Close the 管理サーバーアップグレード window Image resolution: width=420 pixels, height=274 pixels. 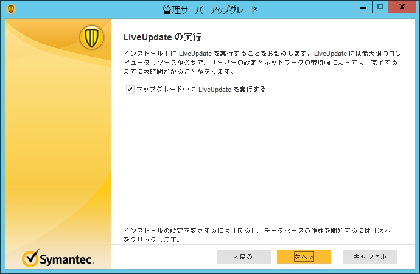(402, 7)
